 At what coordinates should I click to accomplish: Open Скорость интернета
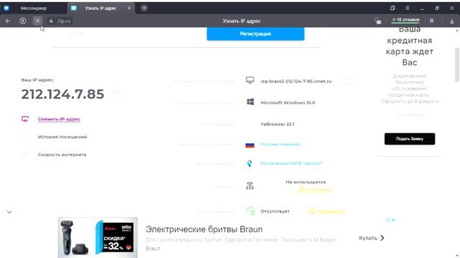pyautogui.click(x=62, y=155)
